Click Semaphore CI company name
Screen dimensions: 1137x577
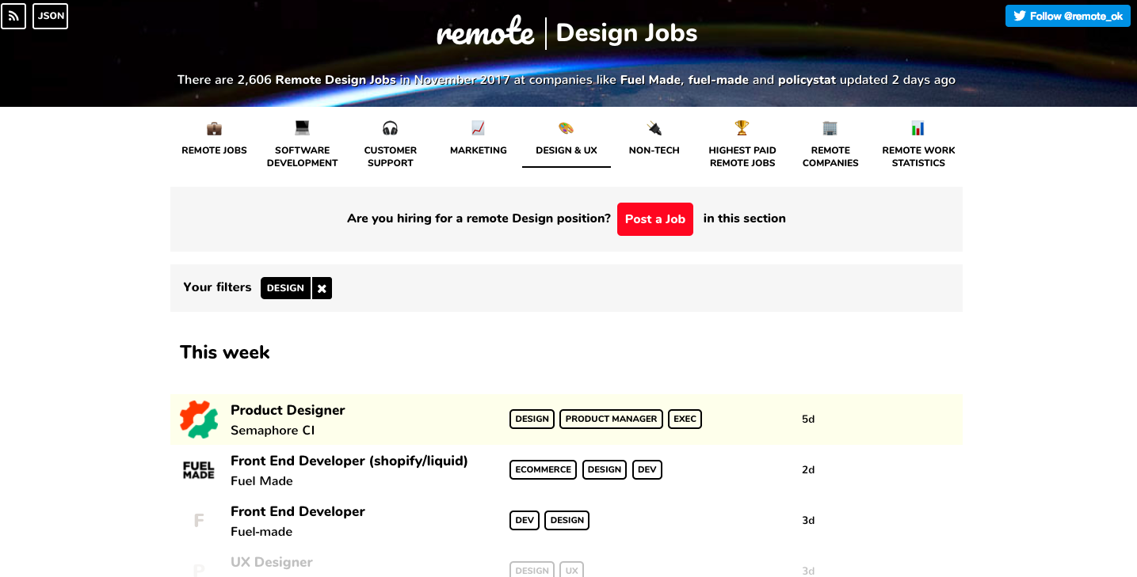[273, 431]
